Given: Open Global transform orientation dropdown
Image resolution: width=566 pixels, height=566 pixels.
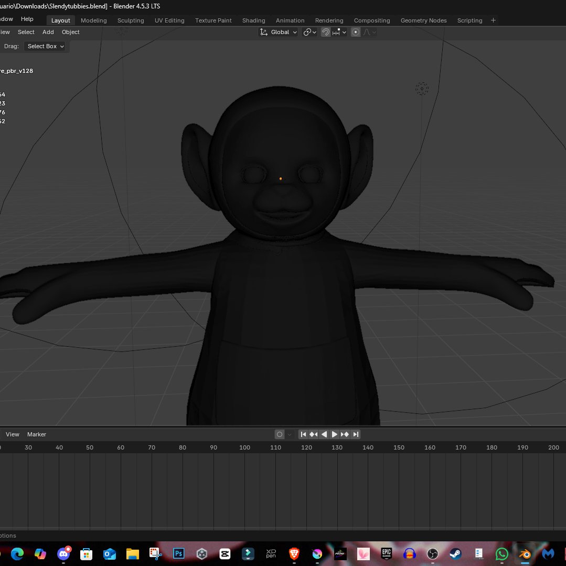Looking at the screenshot, I should click(279, 32).
